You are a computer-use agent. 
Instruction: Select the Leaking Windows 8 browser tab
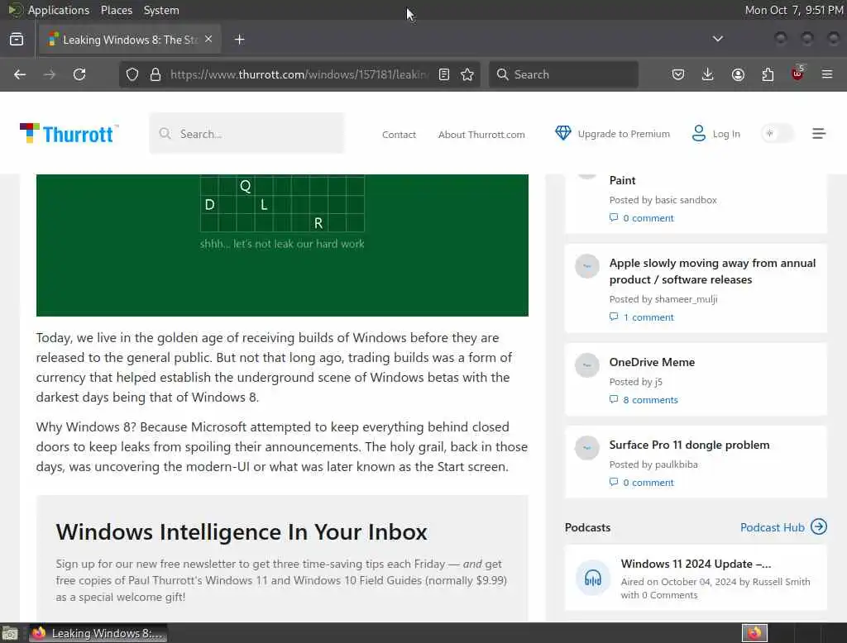[x=130, y=40]
